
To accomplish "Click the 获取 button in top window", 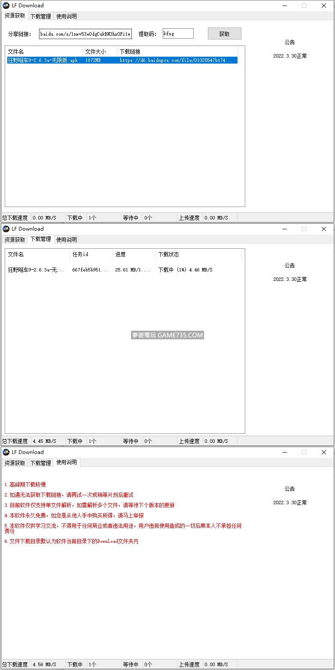I will (x=224, y=34).
